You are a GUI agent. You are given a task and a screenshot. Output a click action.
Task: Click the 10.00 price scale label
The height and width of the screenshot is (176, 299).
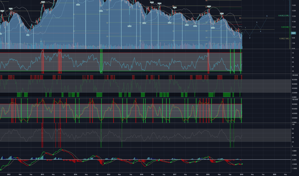(294, 27)
